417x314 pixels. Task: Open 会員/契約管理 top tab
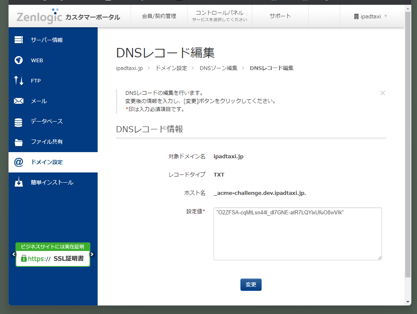pyautogui.click(x=159, y=16)
